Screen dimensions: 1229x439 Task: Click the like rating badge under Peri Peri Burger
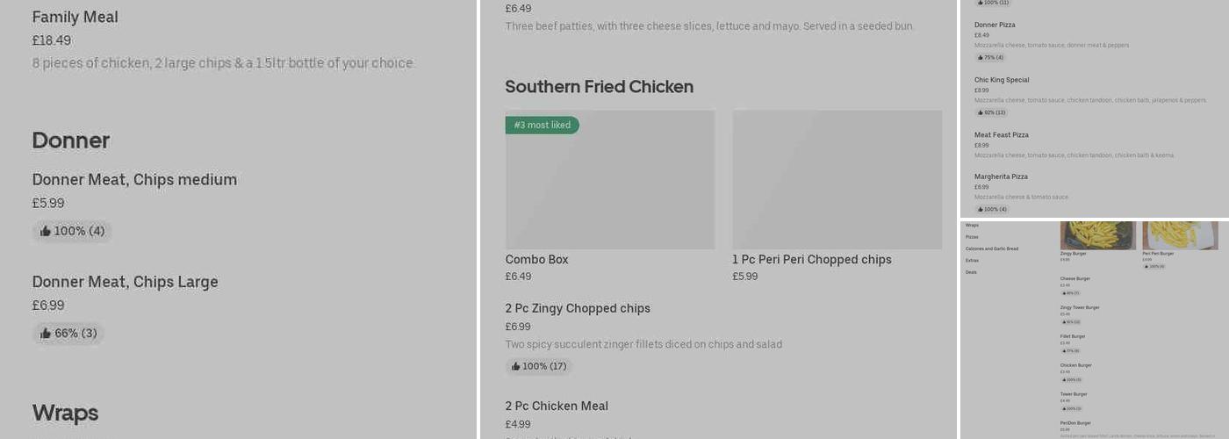(1154, 266)
